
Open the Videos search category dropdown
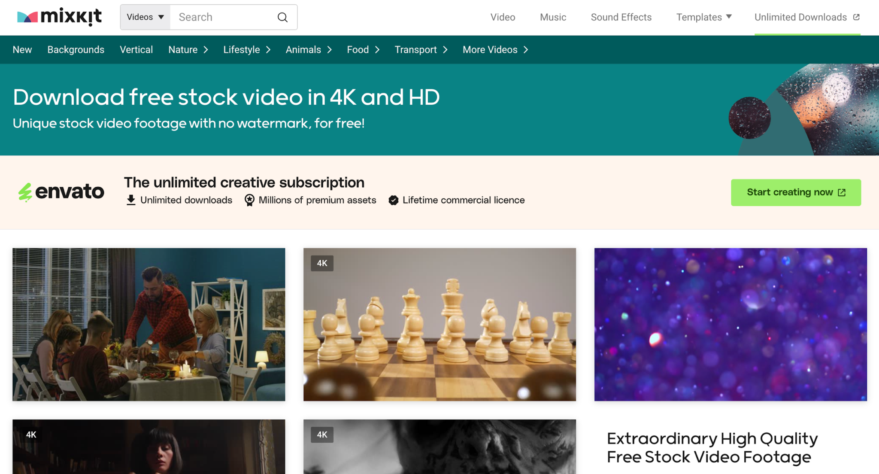click(145, 17)
